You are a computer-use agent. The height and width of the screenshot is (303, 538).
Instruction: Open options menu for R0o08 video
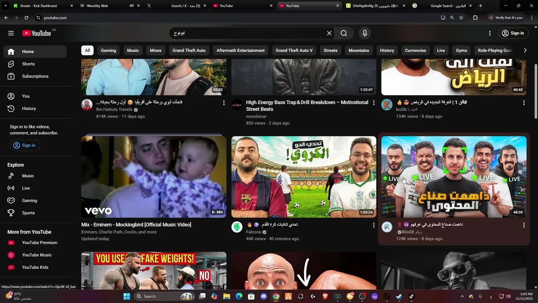[x=524, y=225]
